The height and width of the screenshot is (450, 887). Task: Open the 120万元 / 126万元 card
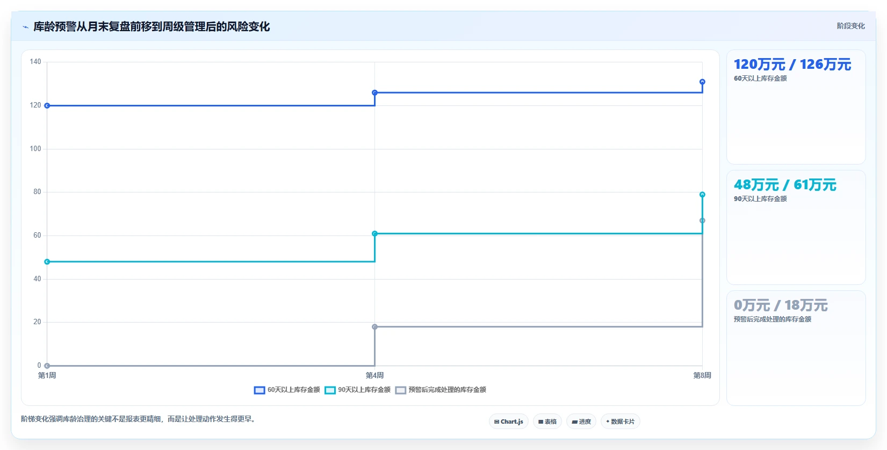(x=796, y=107)
